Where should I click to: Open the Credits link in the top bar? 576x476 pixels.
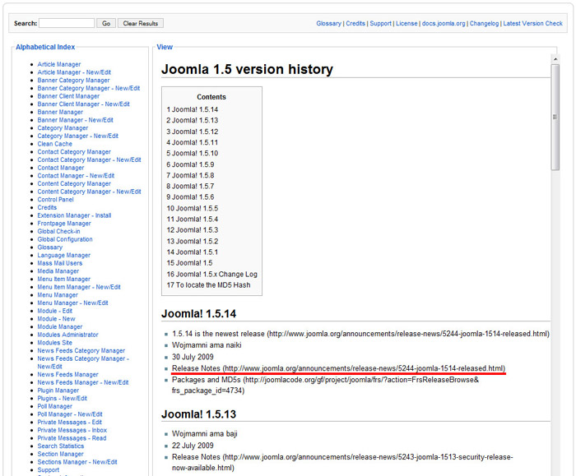355,23
